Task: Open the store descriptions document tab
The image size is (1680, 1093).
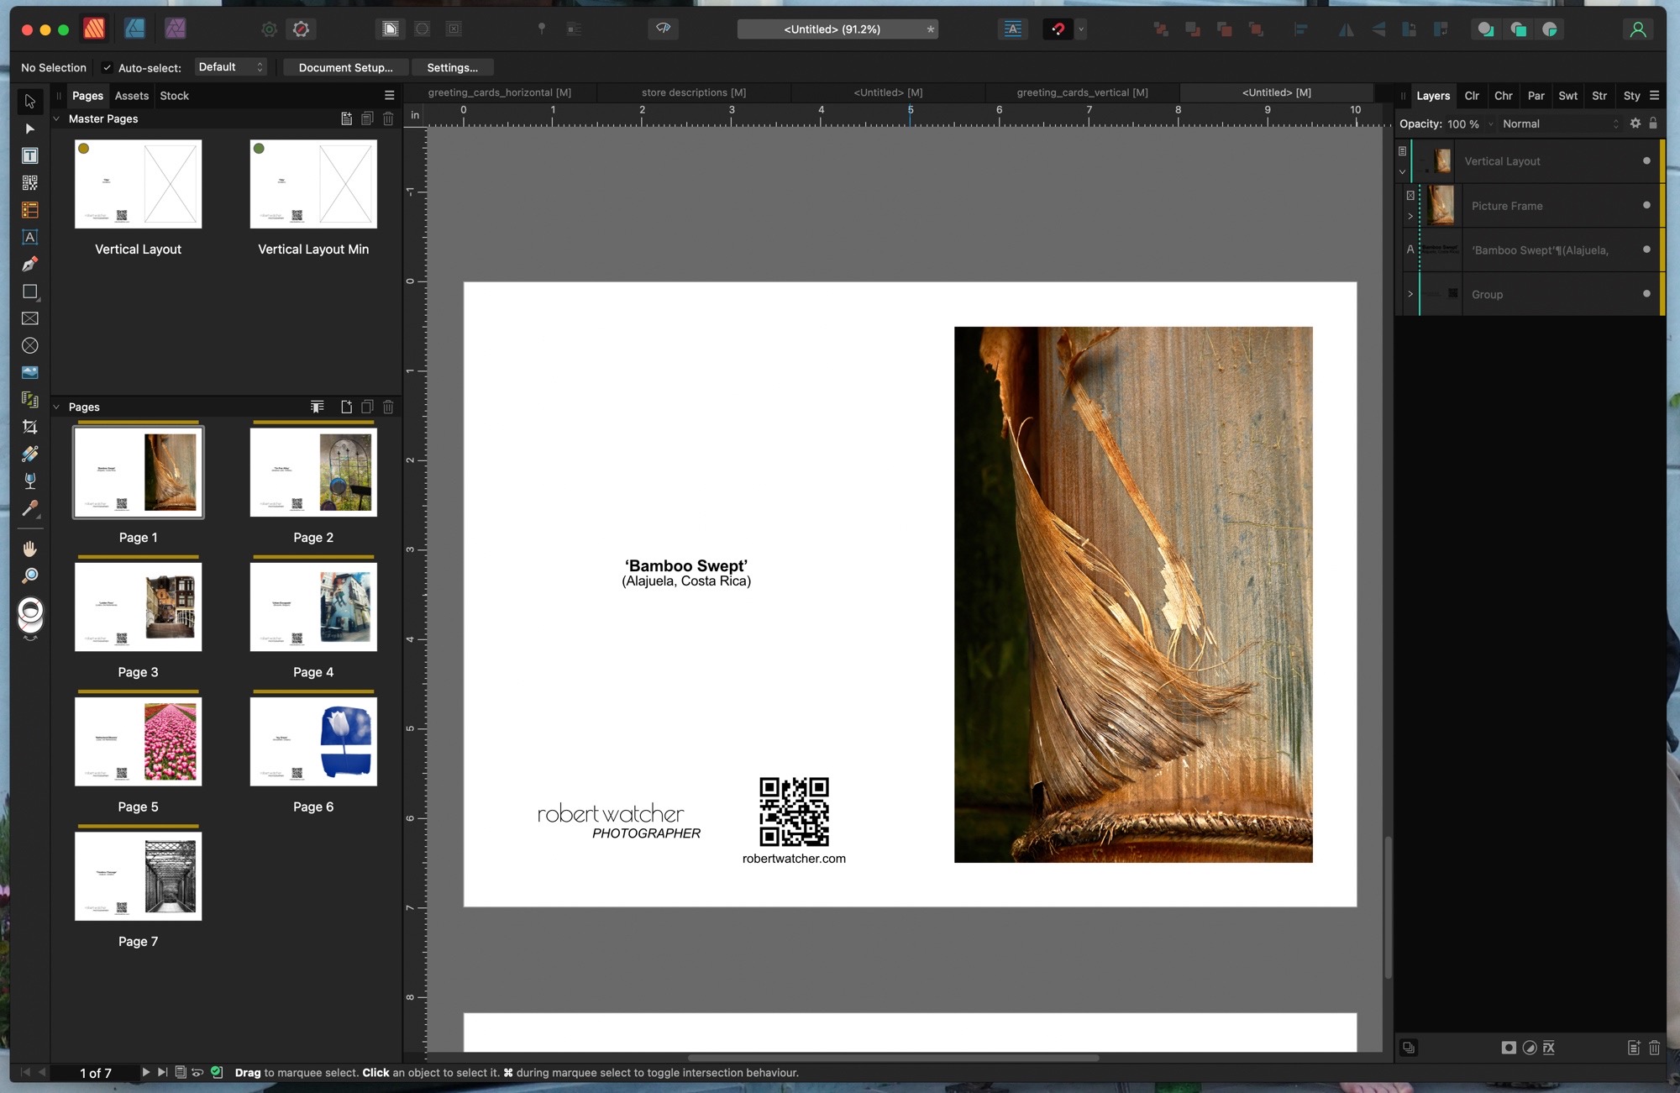Action: click(694, 92)
